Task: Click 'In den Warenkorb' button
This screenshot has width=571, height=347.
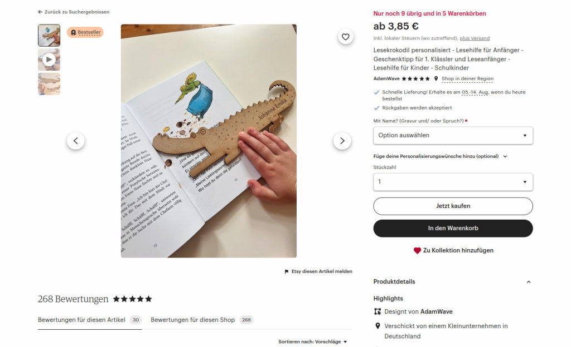Action: (x=453, y=229)
